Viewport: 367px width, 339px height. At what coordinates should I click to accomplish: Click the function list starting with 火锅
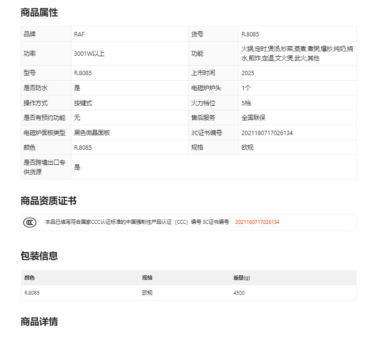[x=297, y=53]
